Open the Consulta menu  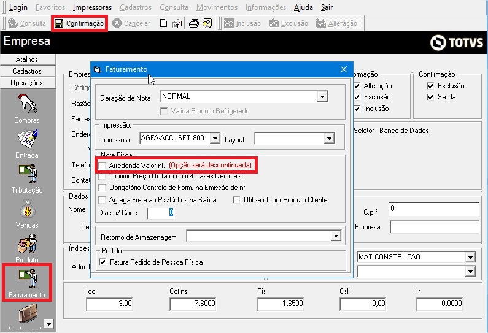coord(174,7)
